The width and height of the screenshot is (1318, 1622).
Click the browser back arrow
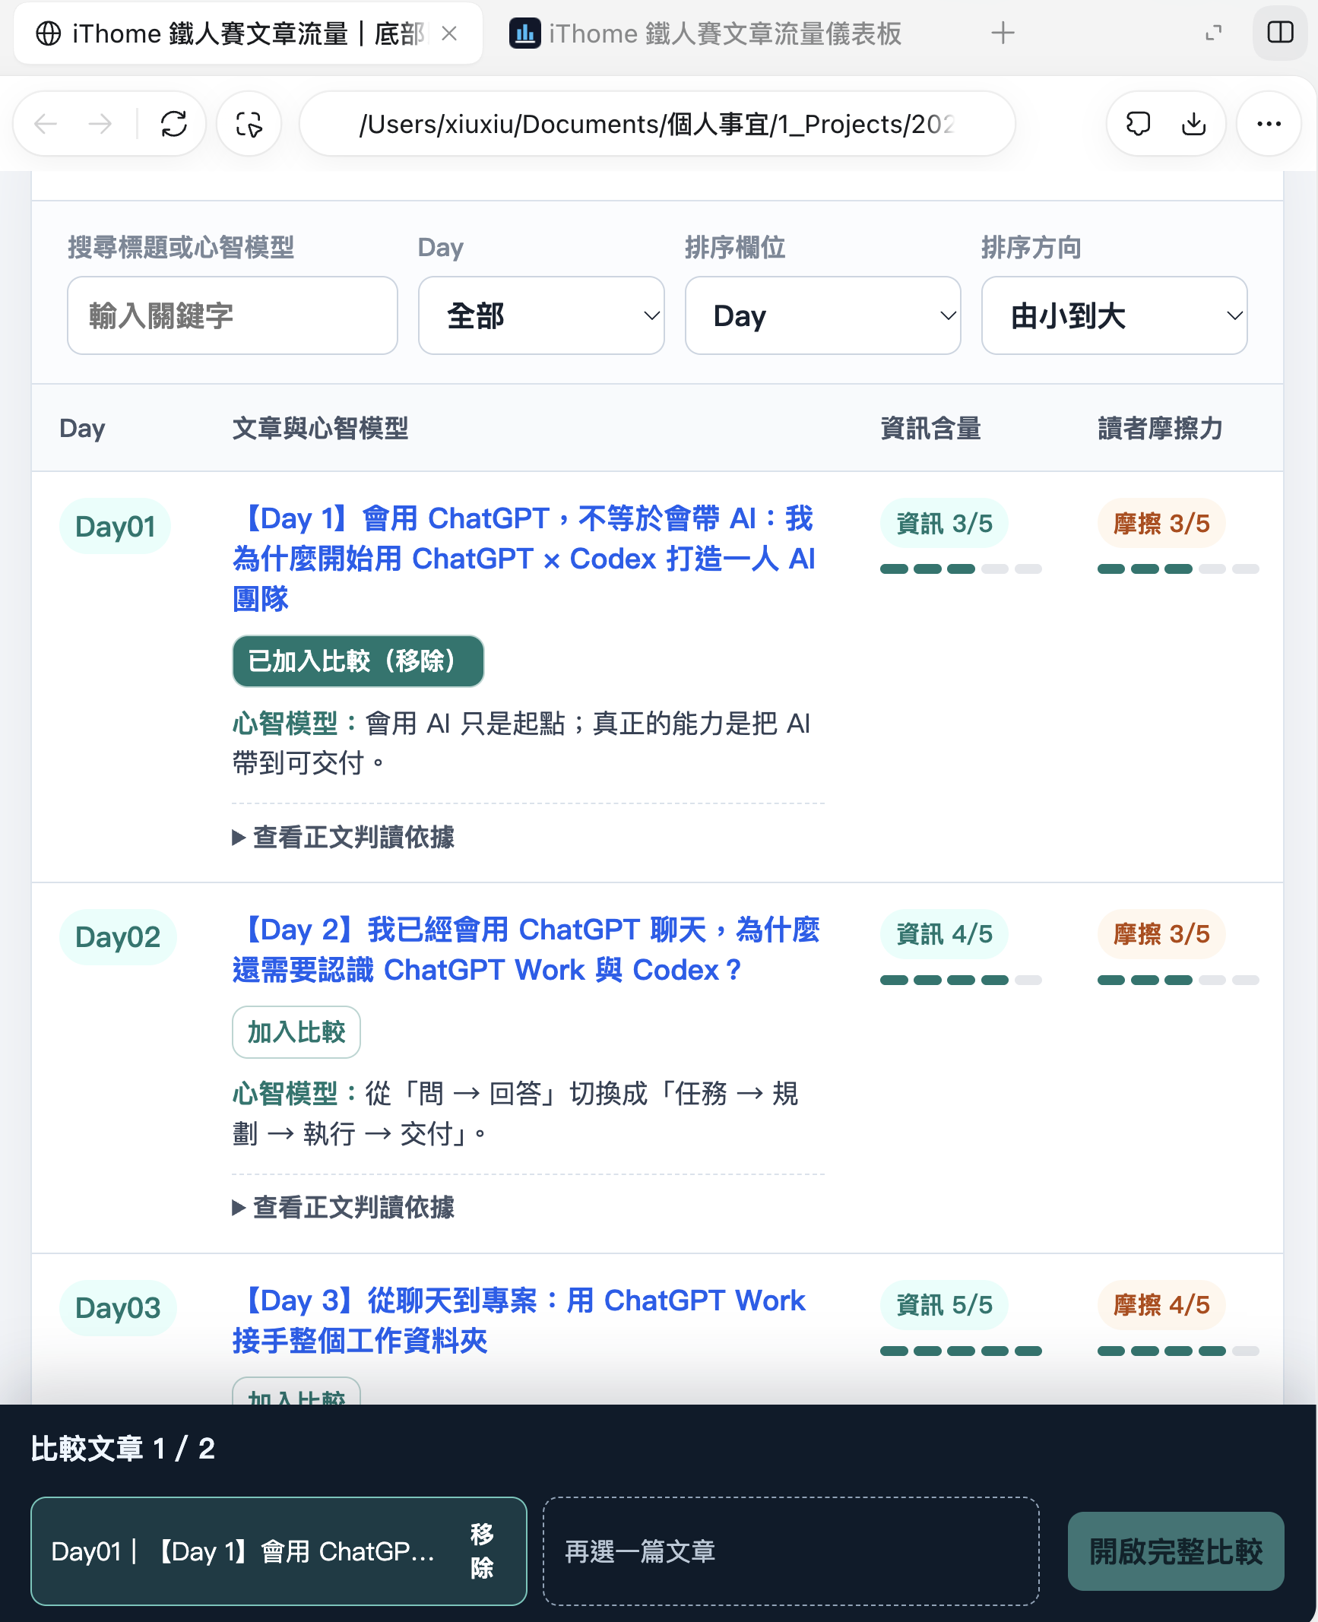(46, 124)
